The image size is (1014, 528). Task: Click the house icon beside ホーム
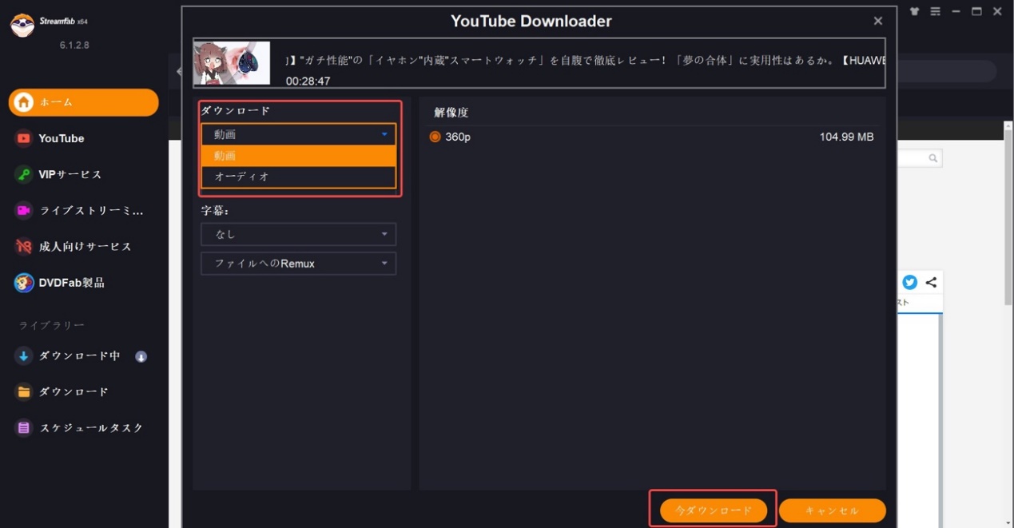[x=24, y=102]
